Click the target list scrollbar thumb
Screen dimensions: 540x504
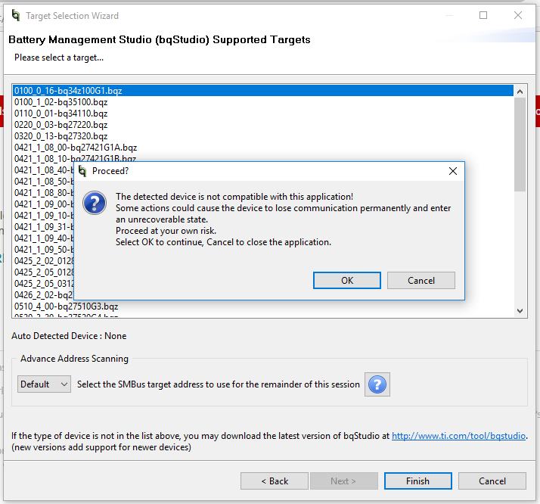coord(520,145)
